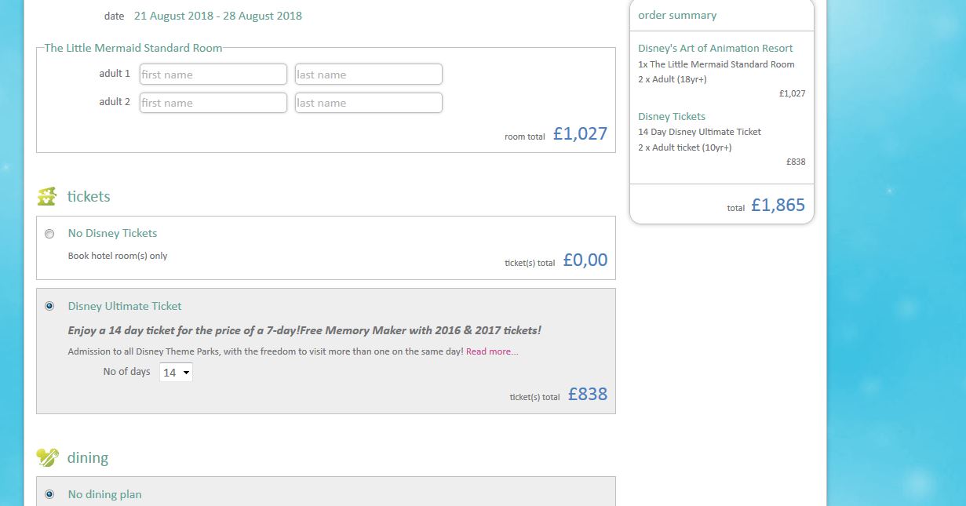Click the adult 1 last name field

pyautogui.click(x=368, y=75)
